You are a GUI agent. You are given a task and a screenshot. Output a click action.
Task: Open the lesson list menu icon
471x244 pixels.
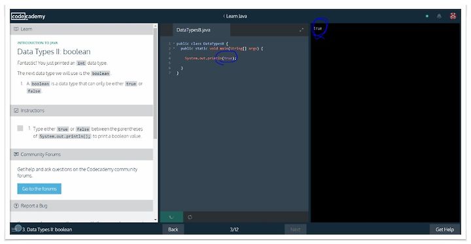(x=14, y=229)
